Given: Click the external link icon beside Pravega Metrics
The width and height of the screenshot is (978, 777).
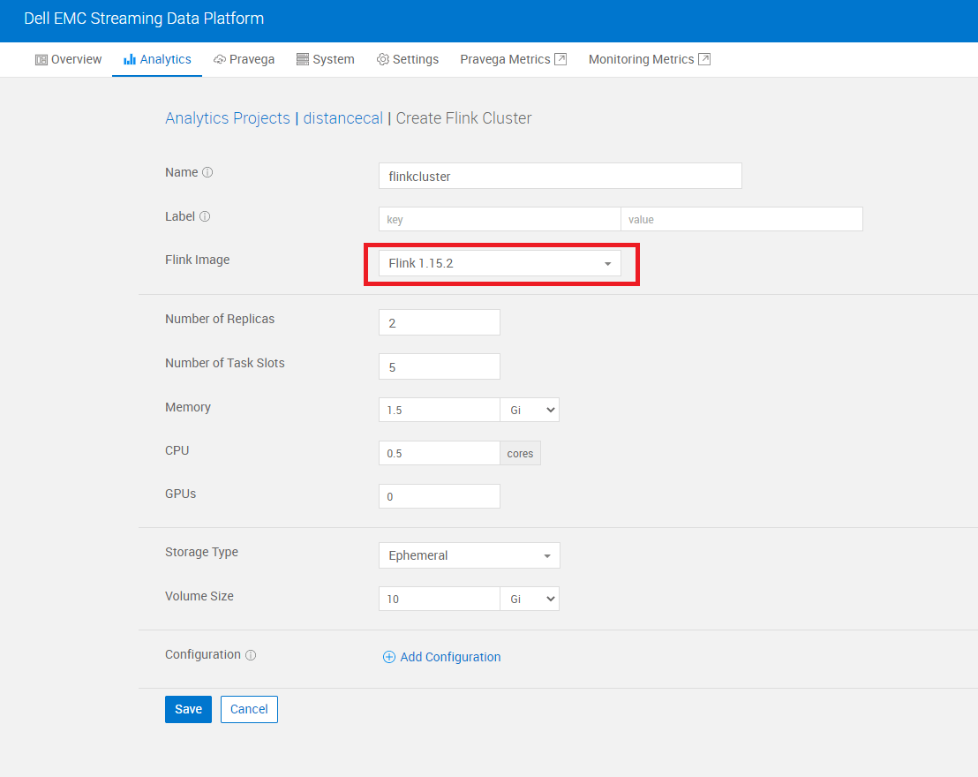Looking at the screenshot, I should [x=562, y=58].
